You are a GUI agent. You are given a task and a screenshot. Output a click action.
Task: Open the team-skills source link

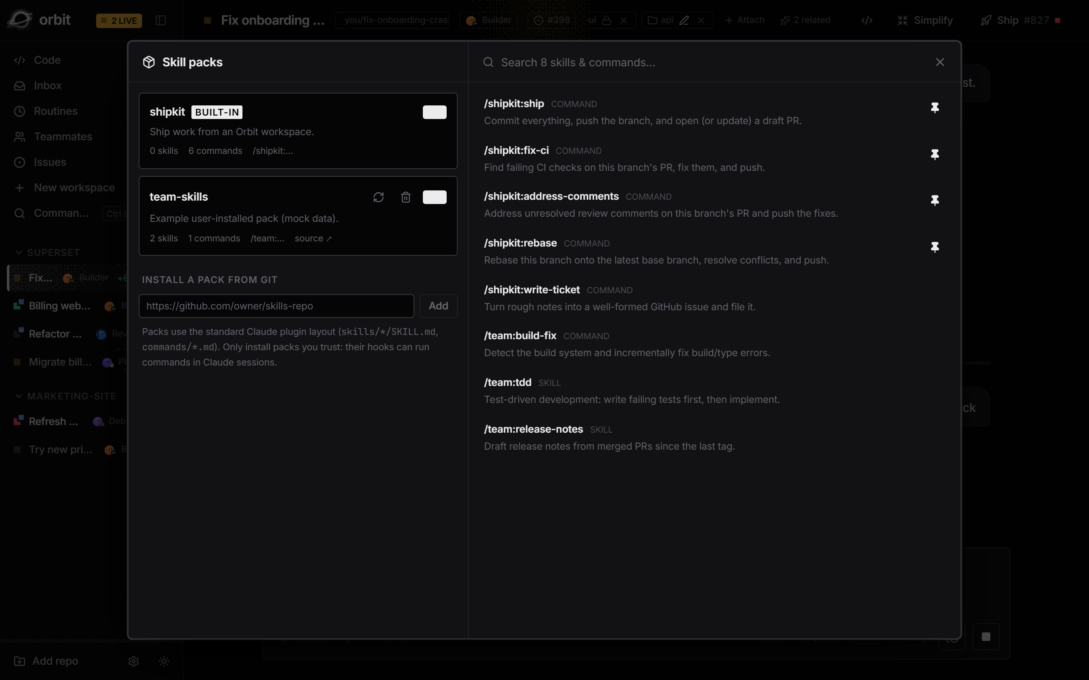(313, 238)
